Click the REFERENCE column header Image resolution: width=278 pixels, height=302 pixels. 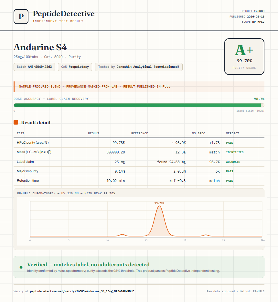tap(140, 133)
